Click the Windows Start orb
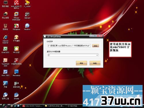 [5, 106]
